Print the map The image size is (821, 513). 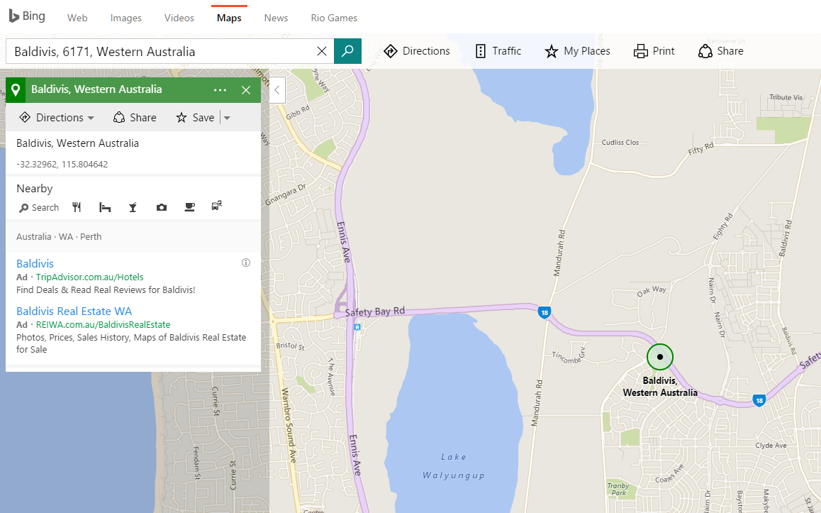pyautogui.click(x=654, y=51)
